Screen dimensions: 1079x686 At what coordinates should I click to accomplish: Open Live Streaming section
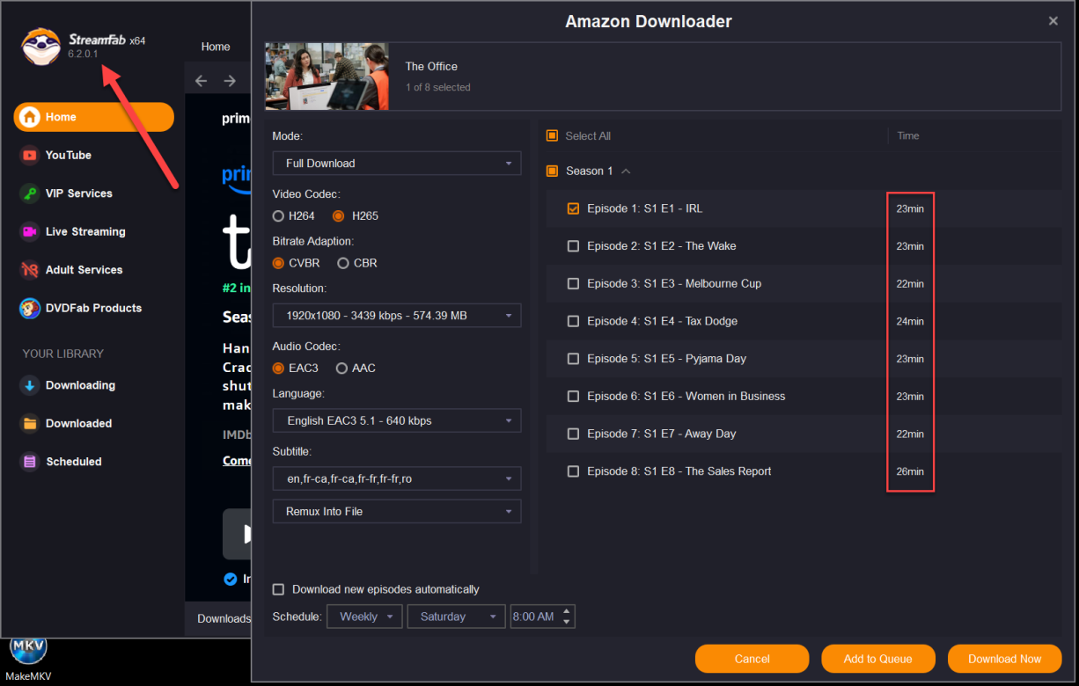point(85,231)
